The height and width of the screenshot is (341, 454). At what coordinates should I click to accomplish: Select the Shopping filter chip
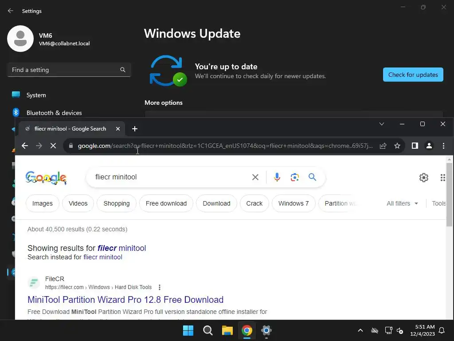[x=117, y=203]
